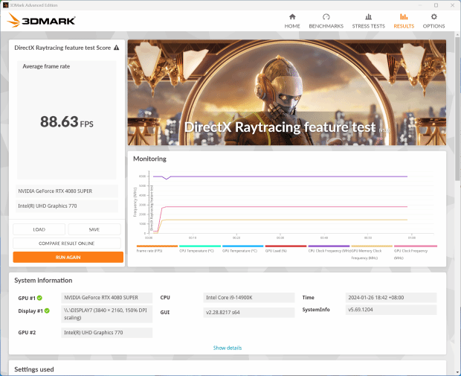This screenshot has width=461, height=376.
Task: Select SystemInfo version v5.69.1204
Action: tap(391, 310)
